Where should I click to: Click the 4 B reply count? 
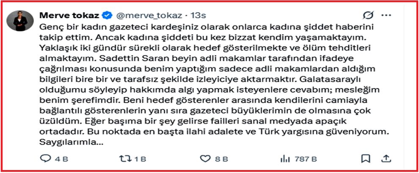tap(61, 159)
